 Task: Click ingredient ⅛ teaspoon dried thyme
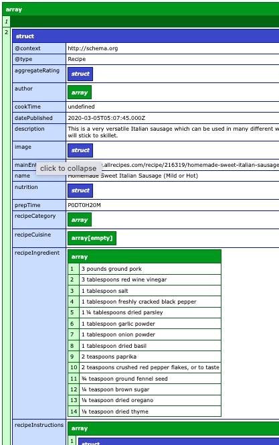(115, 411)
